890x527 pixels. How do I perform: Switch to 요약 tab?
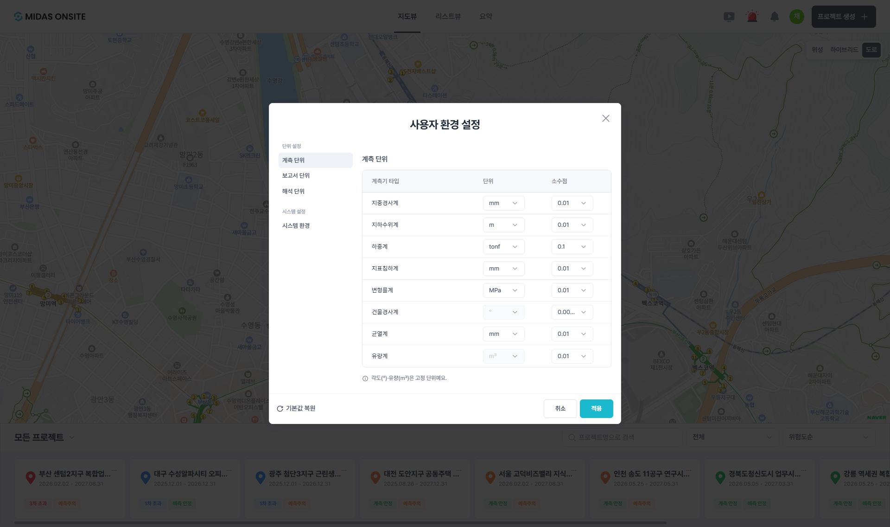tap(486, 17)
